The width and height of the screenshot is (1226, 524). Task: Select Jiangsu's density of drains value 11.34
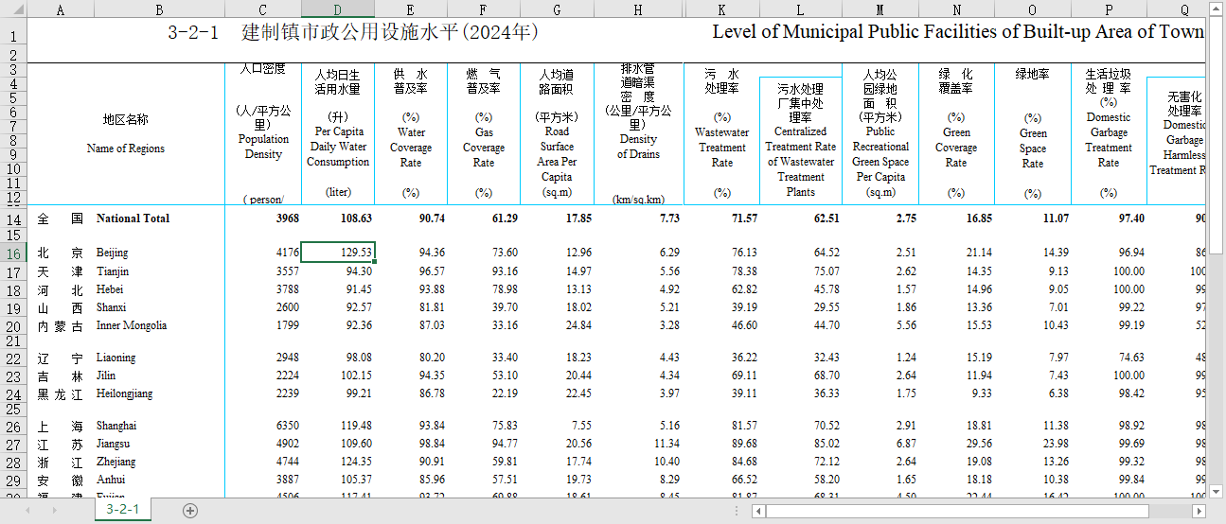click(x=638, y=445)
